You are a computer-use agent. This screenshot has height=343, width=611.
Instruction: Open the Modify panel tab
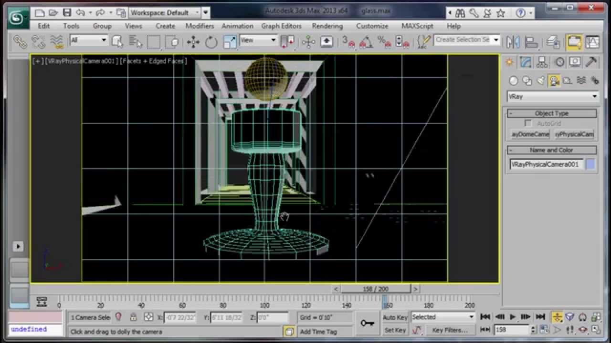tap(526, 62)
